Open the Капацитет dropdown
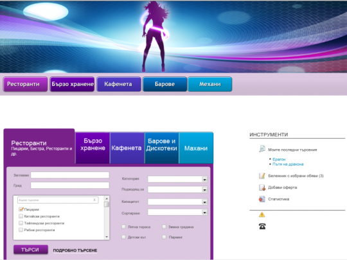 point(177,202)
